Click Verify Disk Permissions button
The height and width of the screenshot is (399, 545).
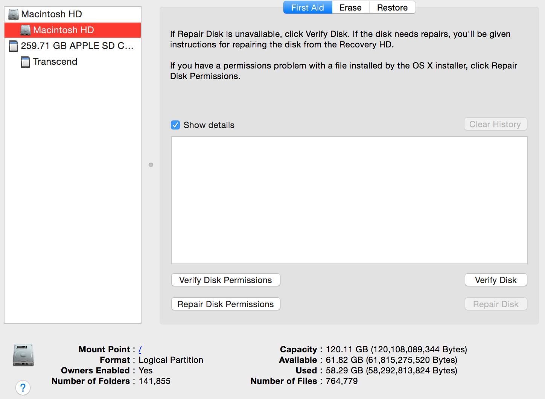pos(225,280)
